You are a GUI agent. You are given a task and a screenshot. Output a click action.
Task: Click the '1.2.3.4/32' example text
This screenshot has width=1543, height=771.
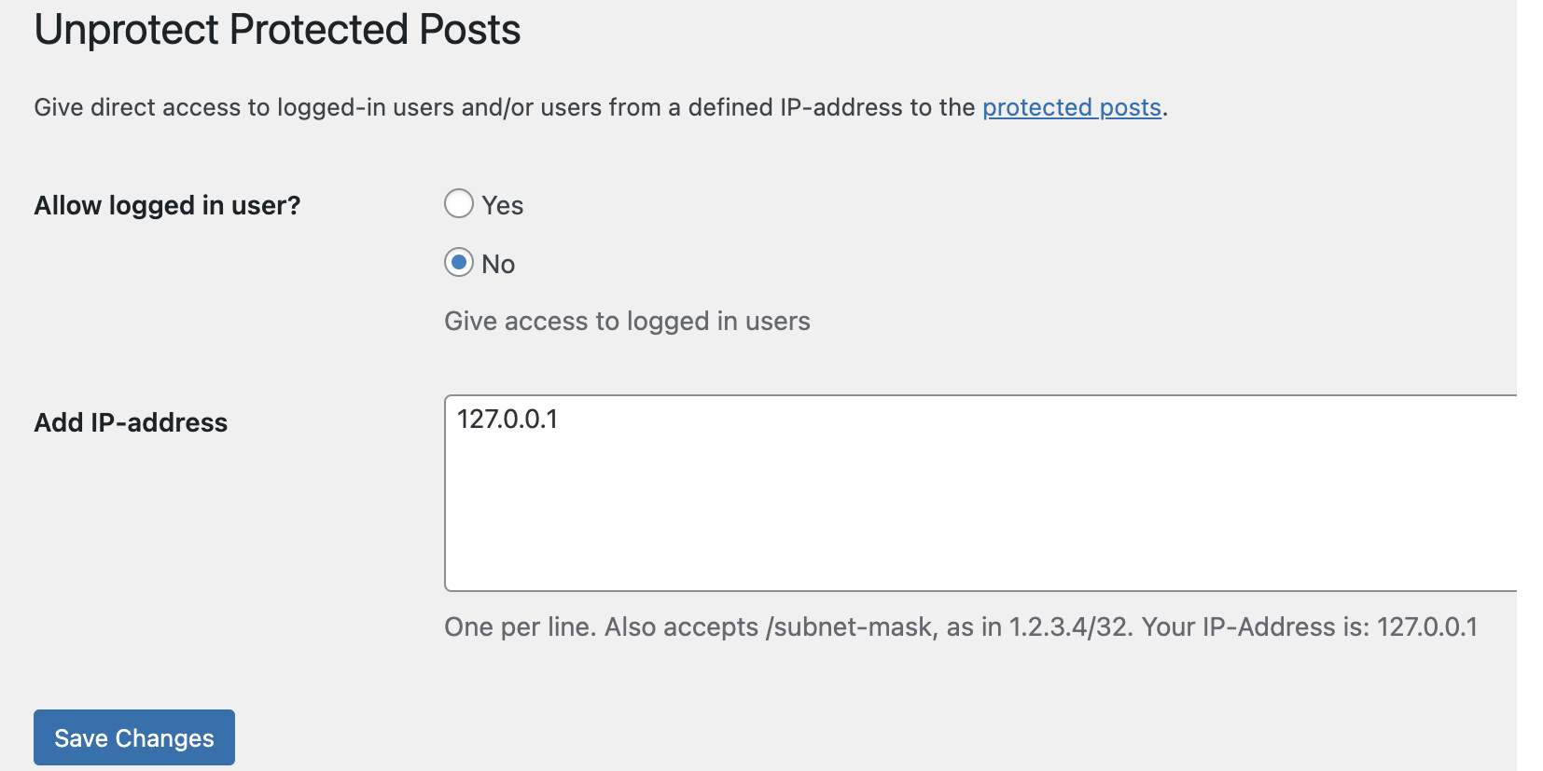pos(1070,627)
